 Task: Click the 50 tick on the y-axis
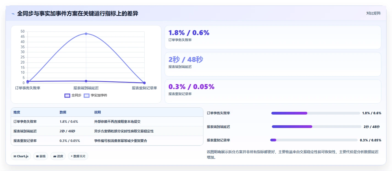coord(23,32)
